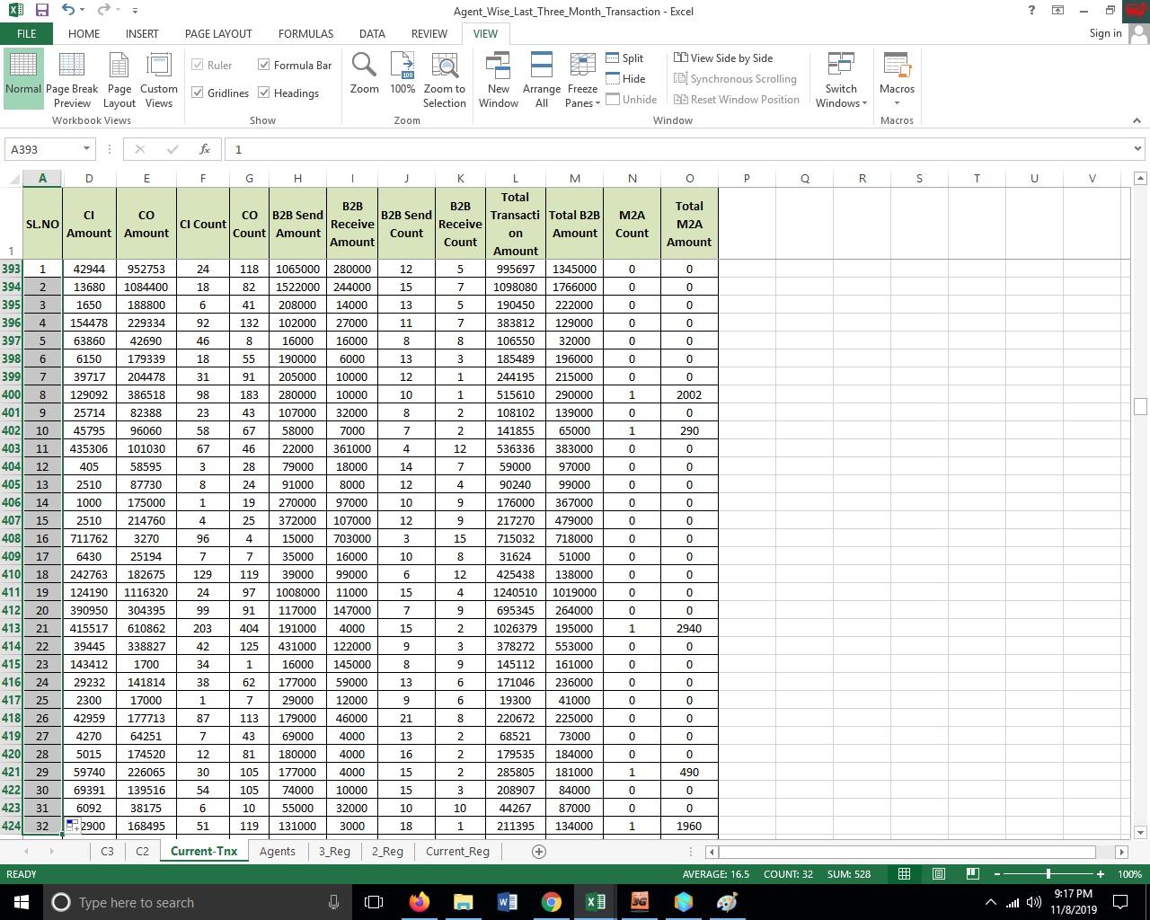
Task: Open the Zoom dialog icon
Action: 364,76
